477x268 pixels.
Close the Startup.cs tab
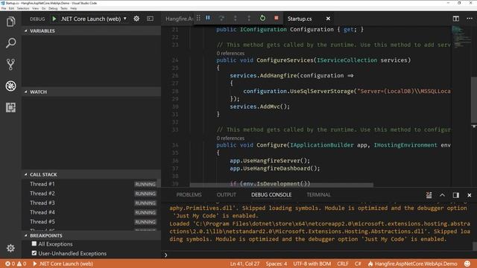[328, 19]
